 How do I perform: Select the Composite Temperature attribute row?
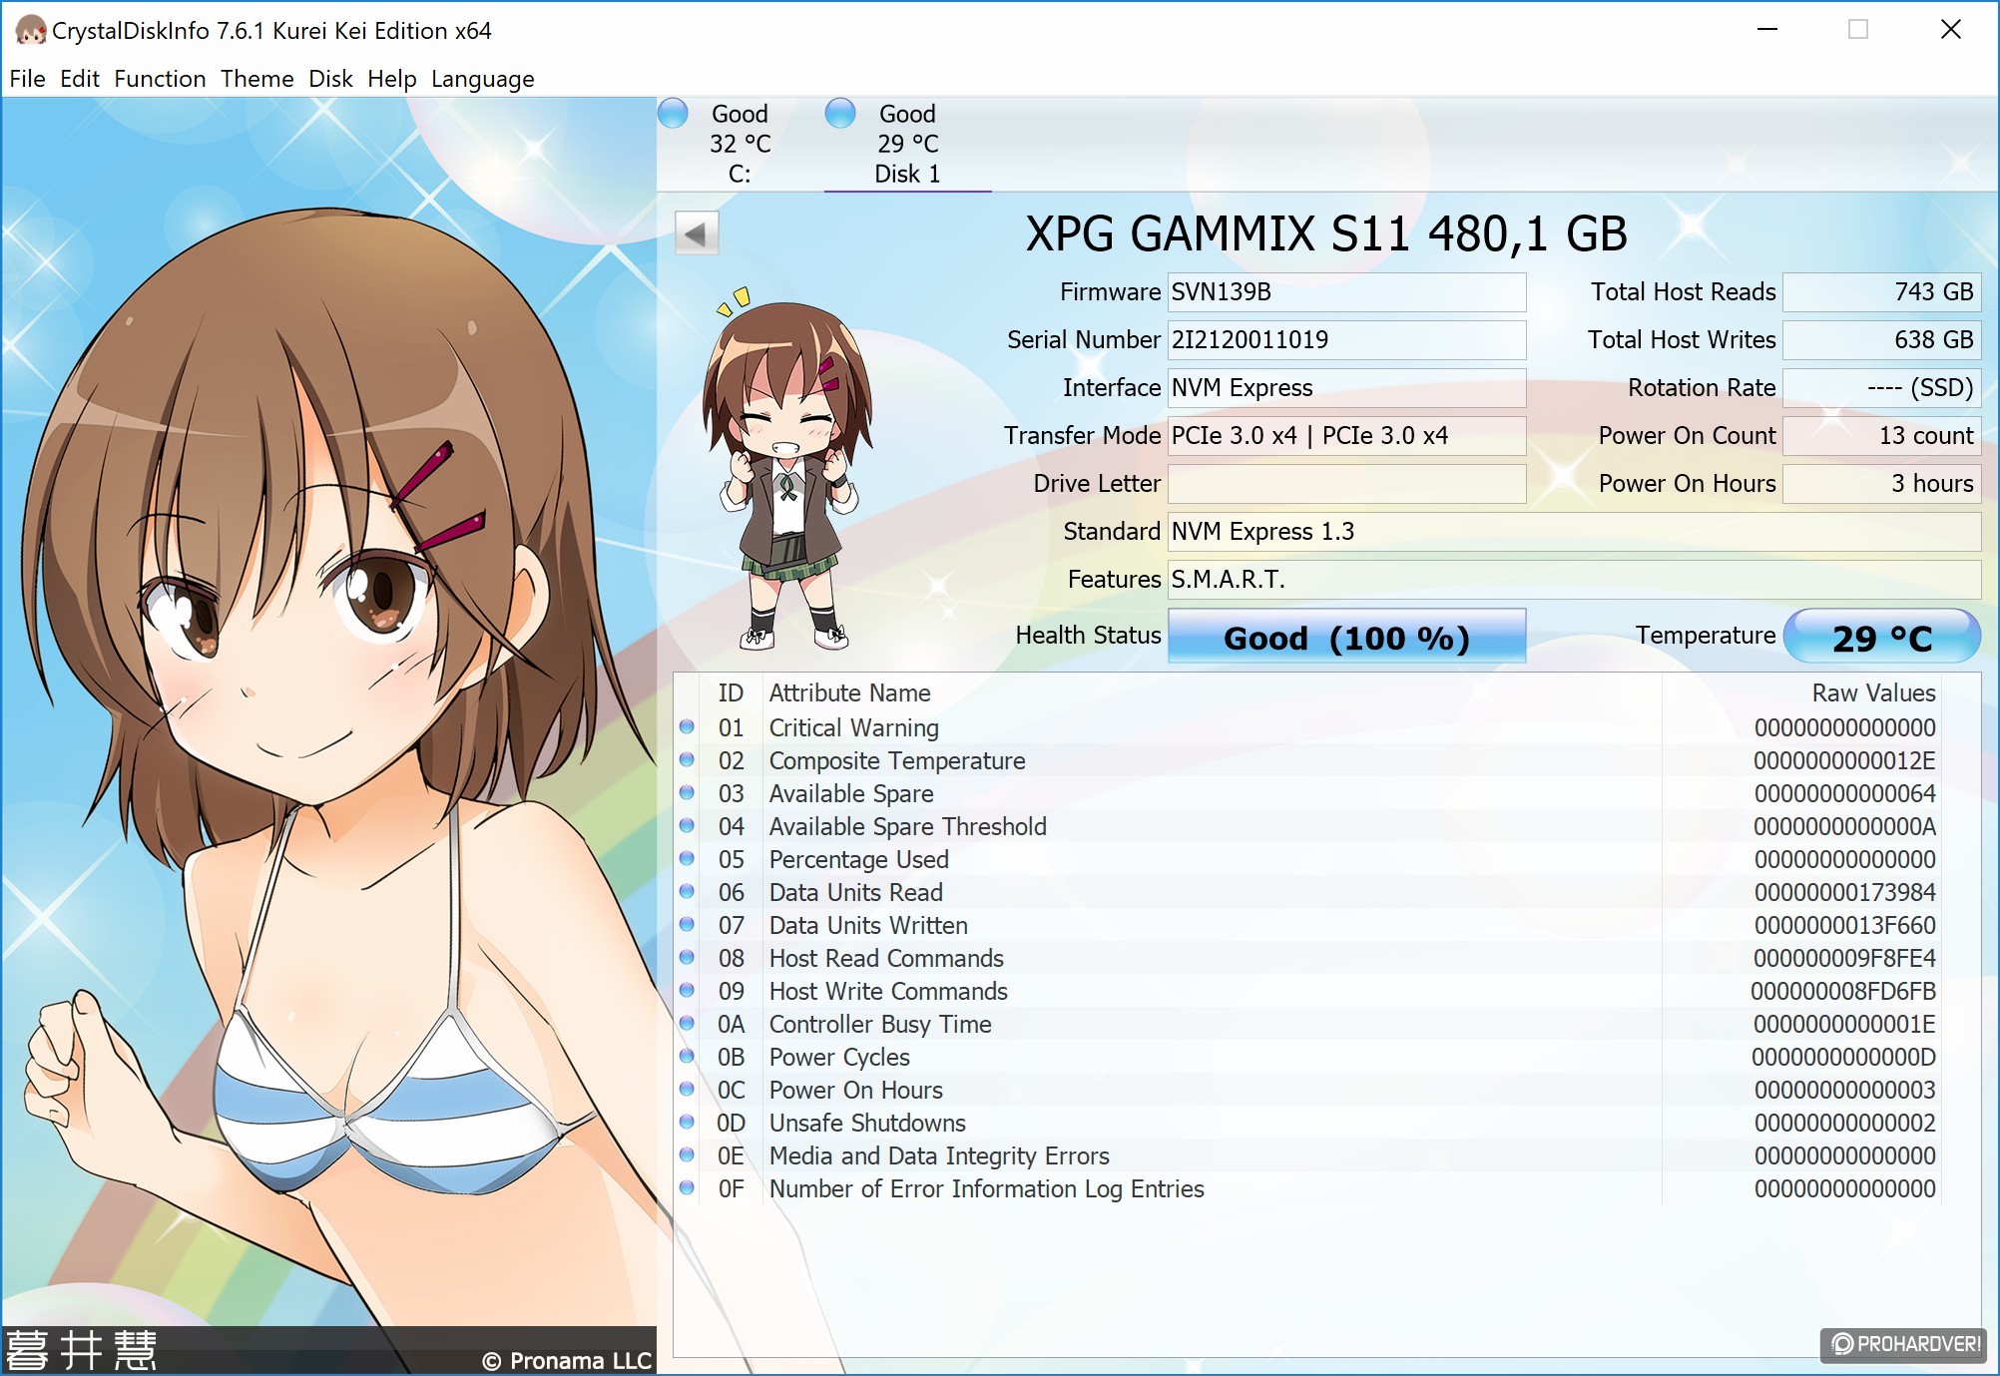[1307, 760]
